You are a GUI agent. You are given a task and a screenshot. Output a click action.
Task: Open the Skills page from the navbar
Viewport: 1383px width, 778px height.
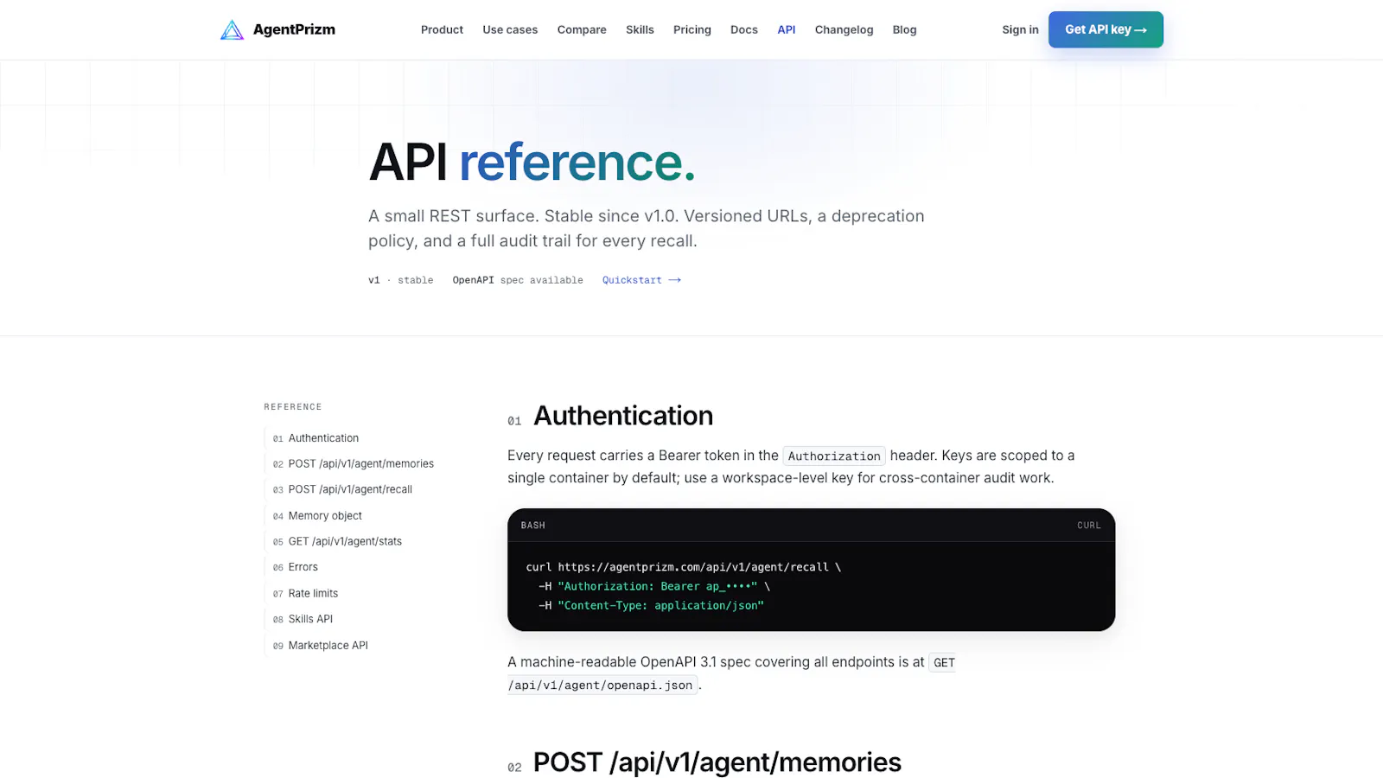pyautogui.click(x=640, y=29)
